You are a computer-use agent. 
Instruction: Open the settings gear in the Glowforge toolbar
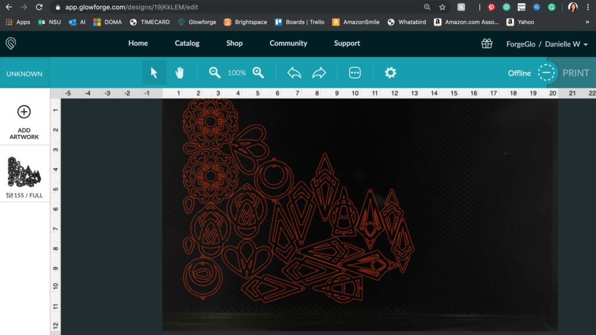pos(391,73)
